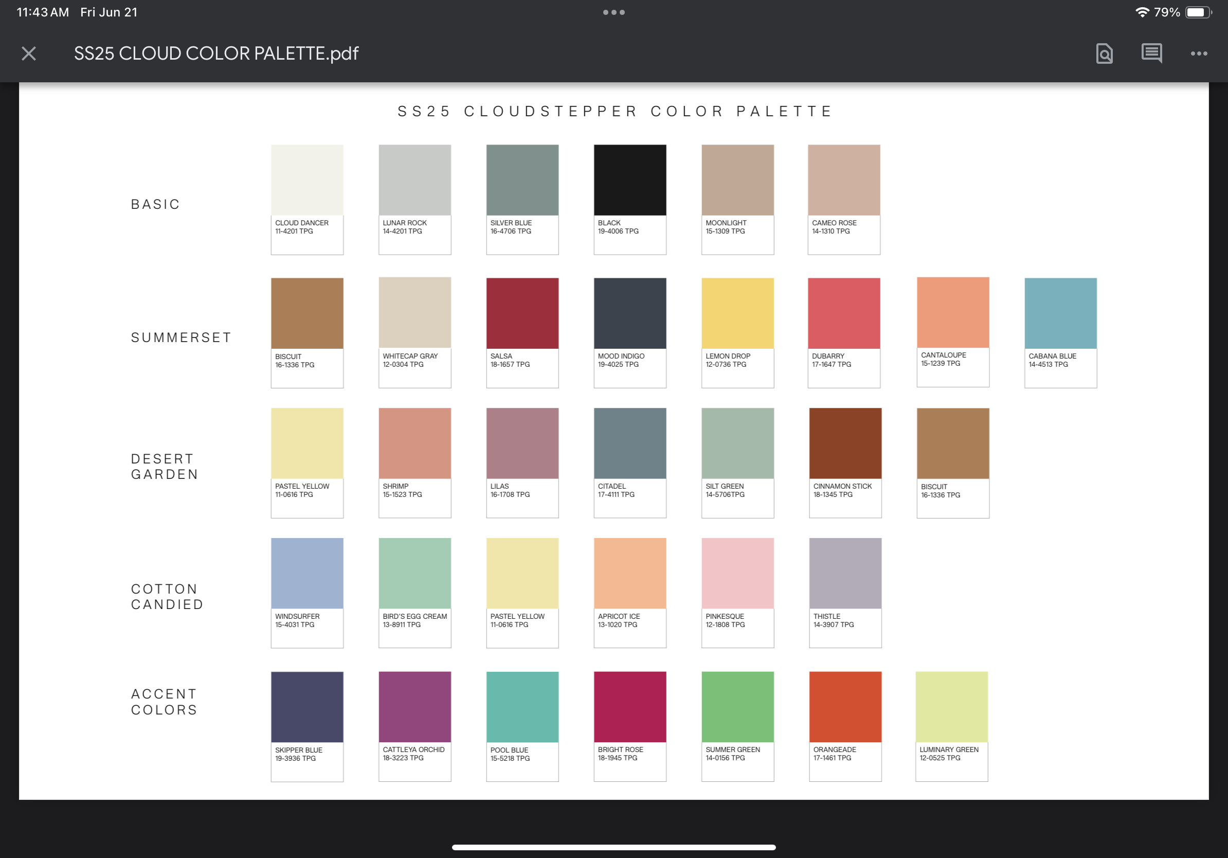Select the Cinnamon Stick swatch

coord(845,443)
